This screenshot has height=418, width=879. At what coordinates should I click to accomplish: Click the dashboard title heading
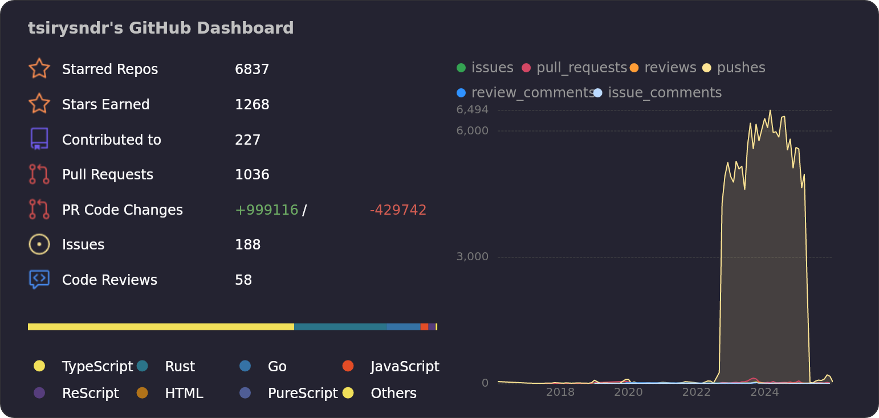[x=161, y=28]
